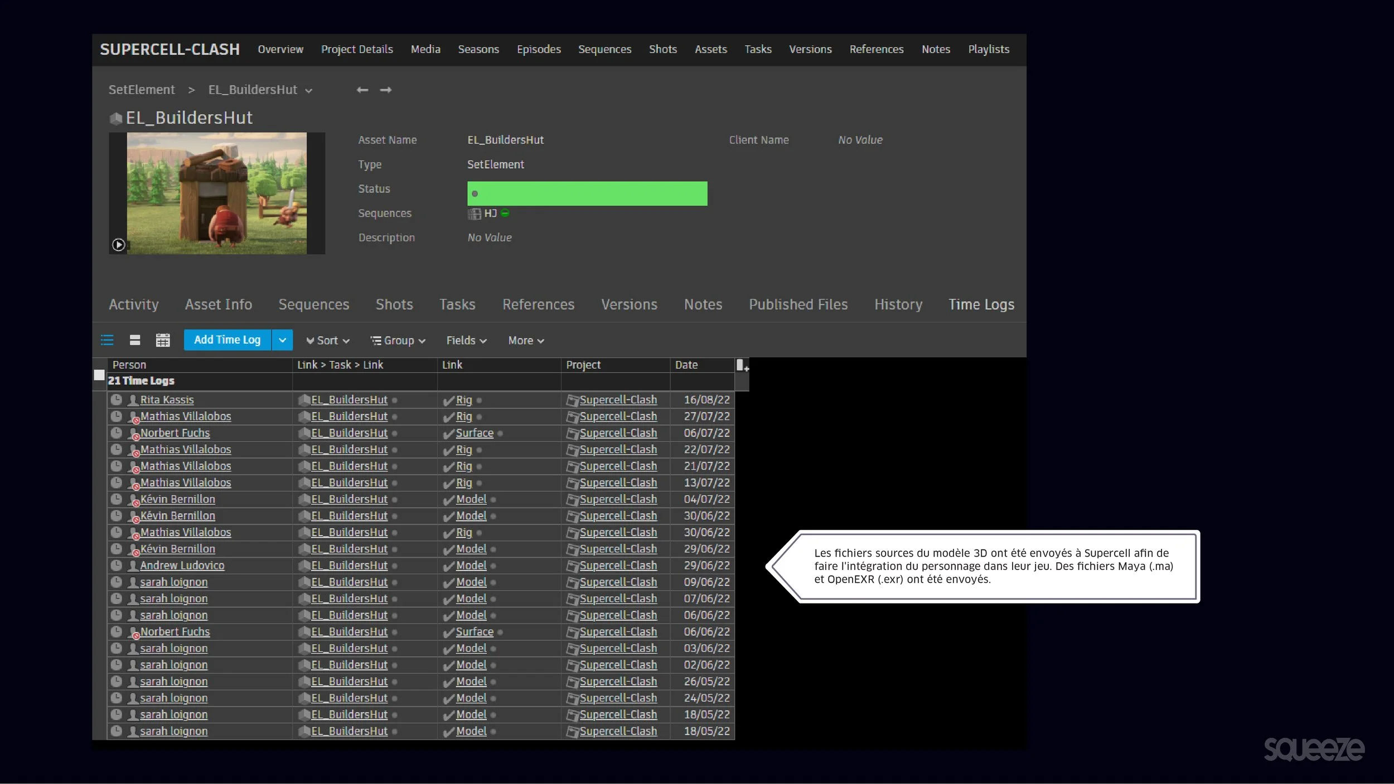Switch to the Activity tab

click(x=134, y=304)
